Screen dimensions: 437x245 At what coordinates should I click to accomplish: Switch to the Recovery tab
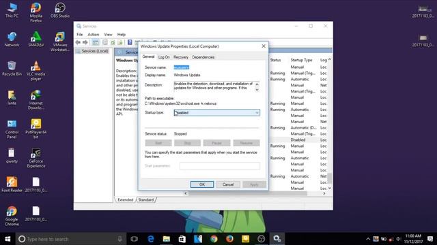[x=181, y=57]
